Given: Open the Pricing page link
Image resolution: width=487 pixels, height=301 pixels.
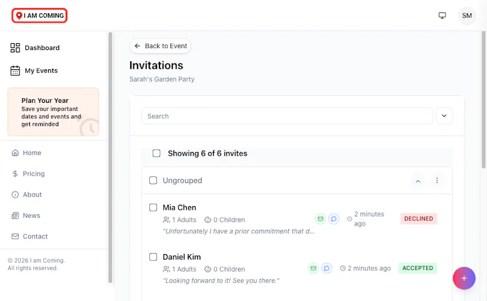Looking at the screenshot, I should [x=33, y=173].
